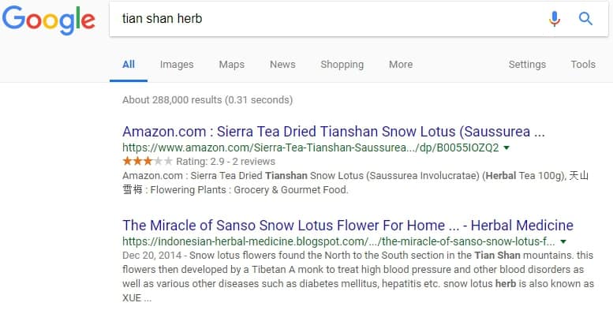Switch to the Shopping tab
The width and height of the screenshot is (613, 310).
click(342, 65)
